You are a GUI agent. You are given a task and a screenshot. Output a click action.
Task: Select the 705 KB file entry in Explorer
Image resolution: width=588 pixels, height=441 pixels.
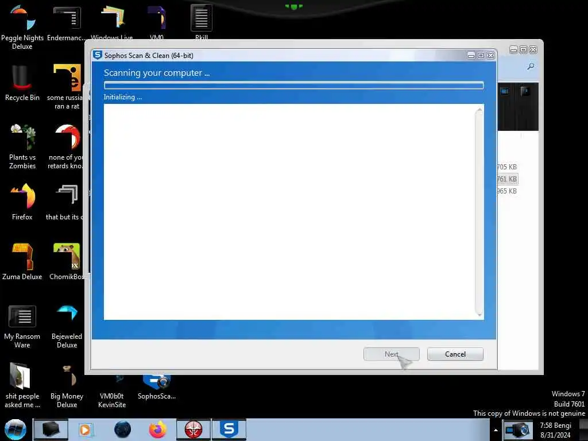click(507, 167)
